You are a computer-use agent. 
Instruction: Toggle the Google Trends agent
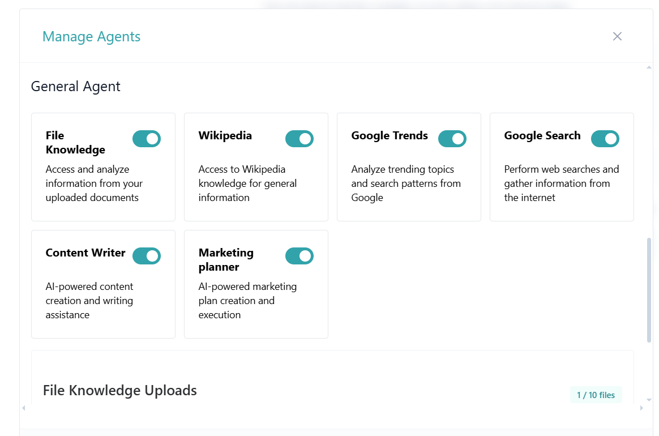pyautogui.click(x=452, y=139)
